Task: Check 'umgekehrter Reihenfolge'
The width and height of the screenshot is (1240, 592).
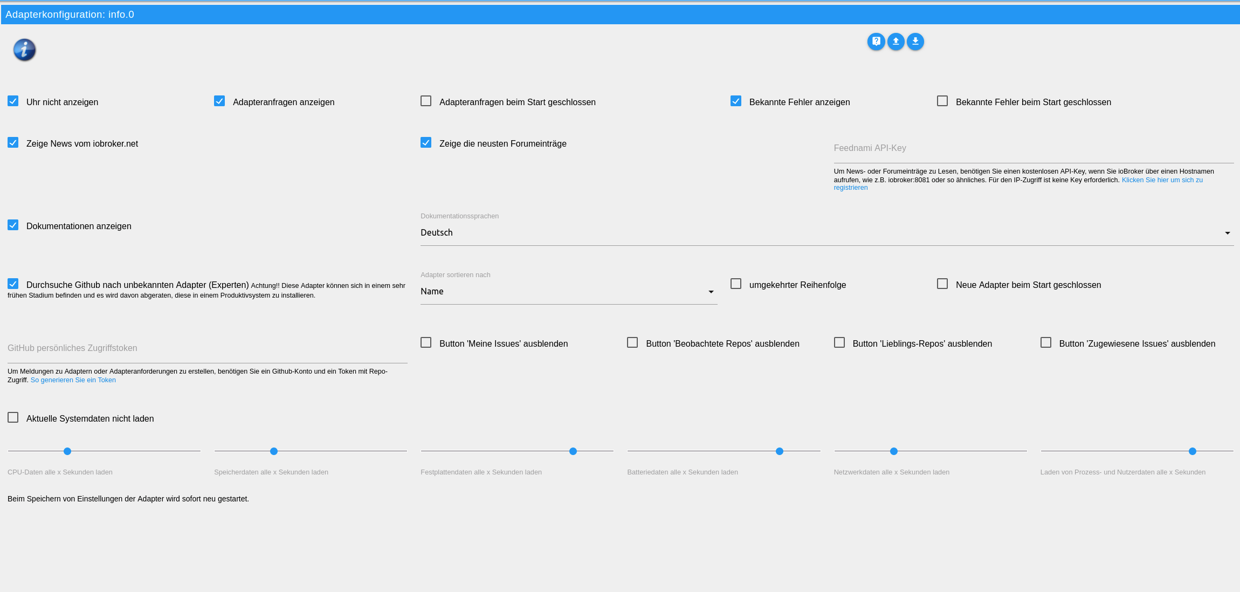Action: [x=736, y=284]
